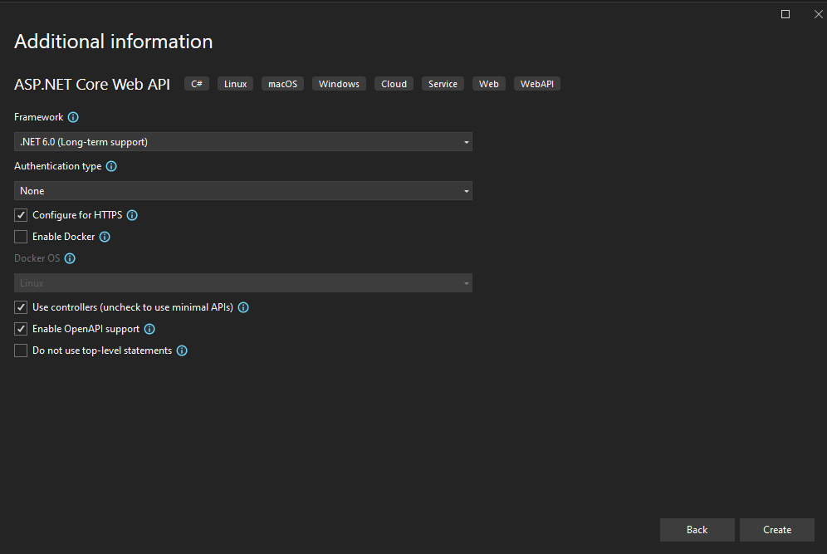The image size is (827, 554).
Task: Uncheck Enable OpenAPI support
Action: click(21, 329)
